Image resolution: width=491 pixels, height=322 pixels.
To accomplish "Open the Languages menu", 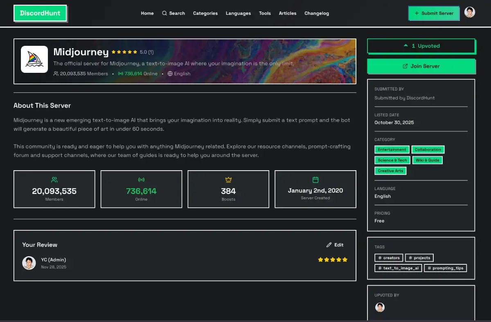I will [238, 13].
